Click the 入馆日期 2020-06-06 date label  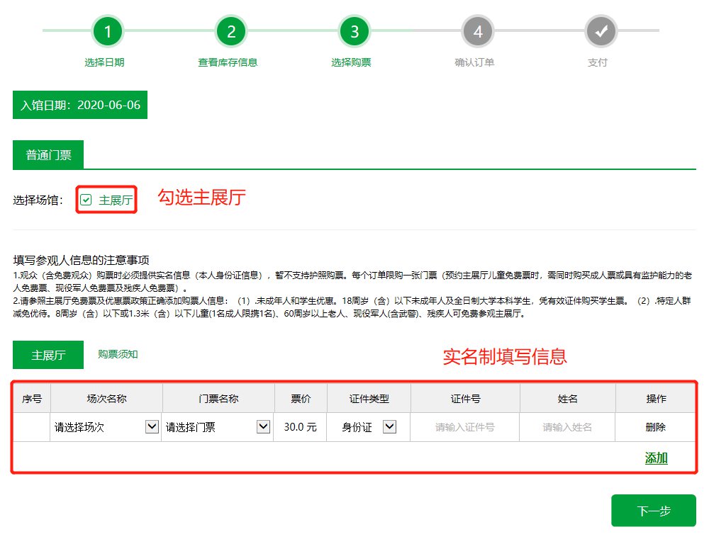pos(80,106)
